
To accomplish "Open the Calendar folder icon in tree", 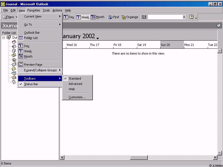I will 14,42.
